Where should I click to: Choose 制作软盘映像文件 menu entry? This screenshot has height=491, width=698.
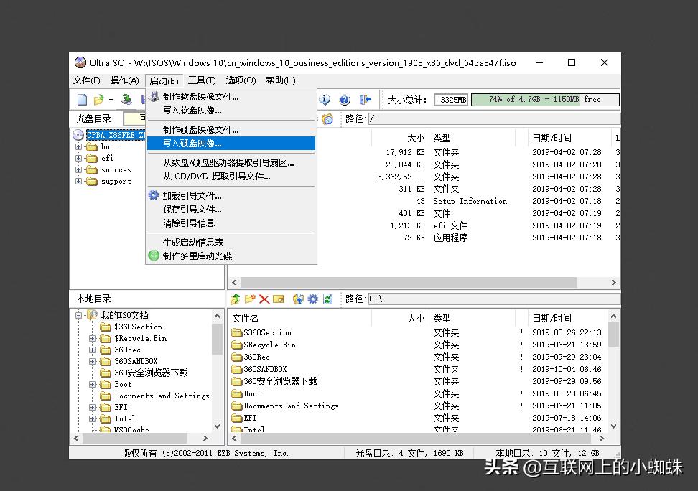click(x=200, y=96)
